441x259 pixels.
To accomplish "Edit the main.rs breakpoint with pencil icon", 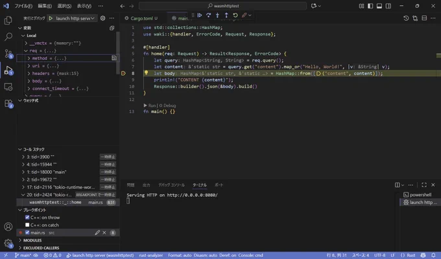I will coord(97,232).
